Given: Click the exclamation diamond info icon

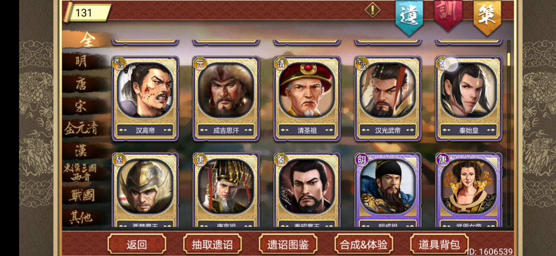Looking at the screenshot, I should click(x=372, y=10).
